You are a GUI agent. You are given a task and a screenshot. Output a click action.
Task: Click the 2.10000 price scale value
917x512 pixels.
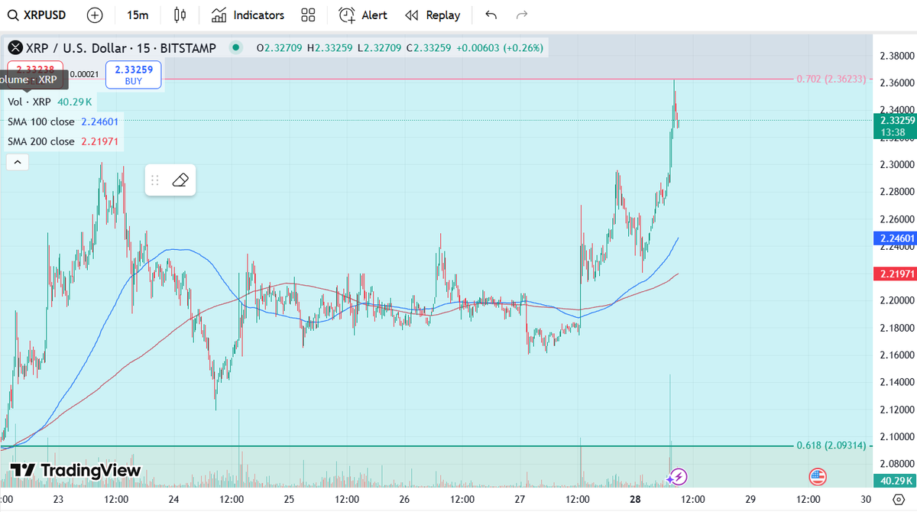tap(897, 437)
